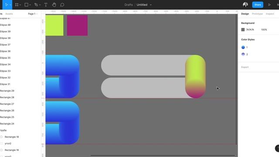Select the upper gray rounded bar

point(143,65)
